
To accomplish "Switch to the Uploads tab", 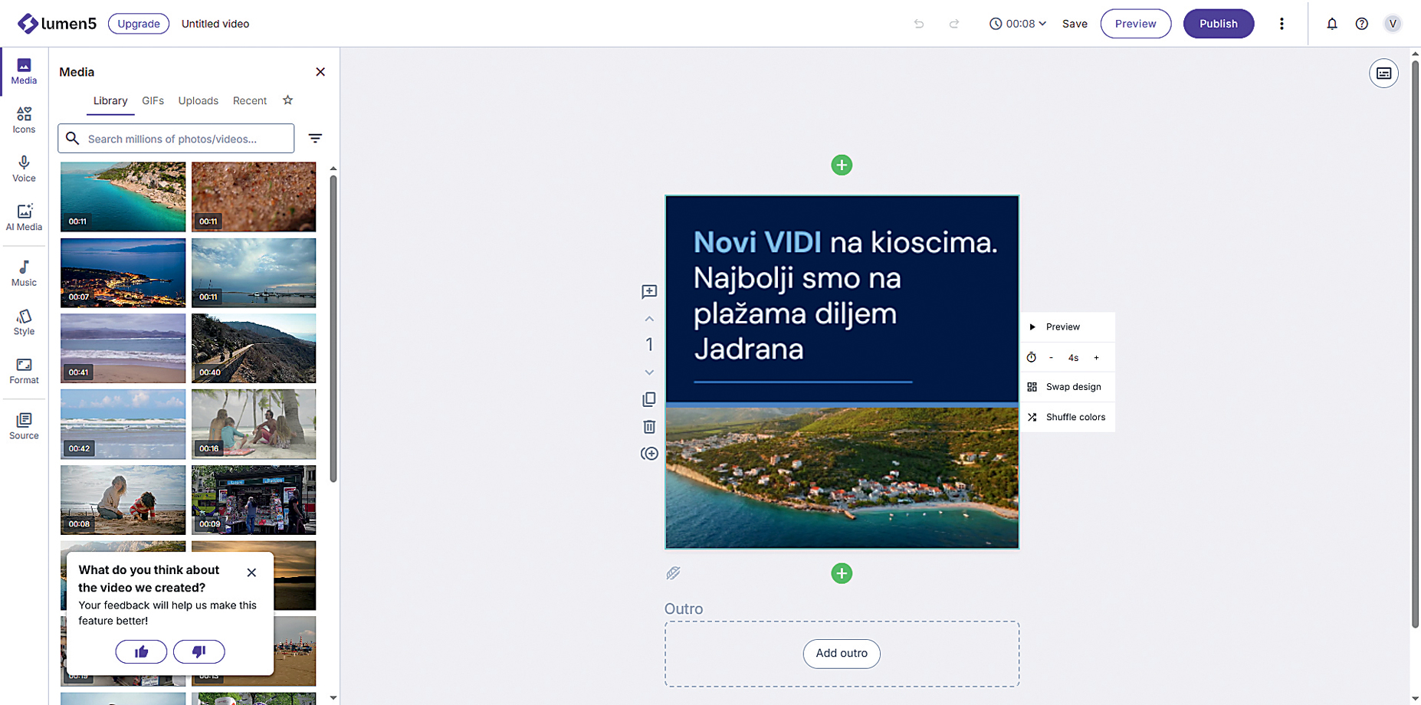I will click(198, 101).
